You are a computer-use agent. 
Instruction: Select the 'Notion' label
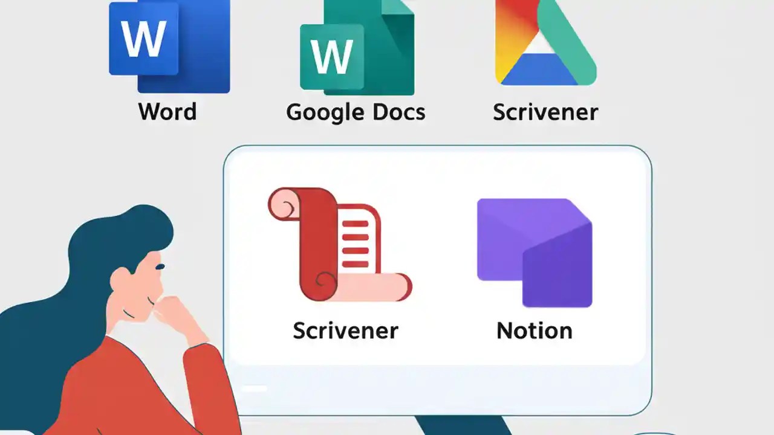(x=534, y=330)
